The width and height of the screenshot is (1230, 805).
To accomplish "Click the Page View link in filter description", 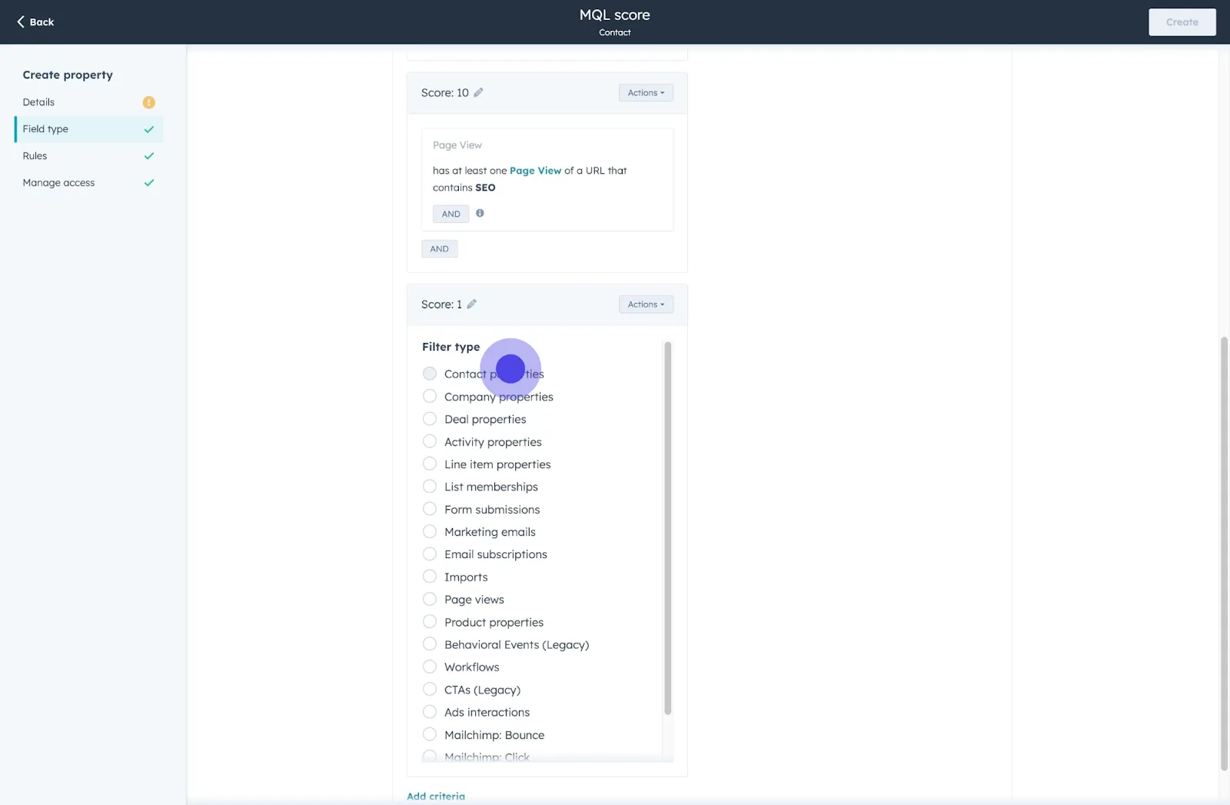I will [535, 171].
